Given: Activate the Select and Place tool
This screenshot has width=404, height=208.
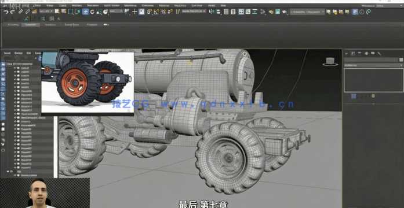Looking at the screenshot, I should click(x=105, y=12).
